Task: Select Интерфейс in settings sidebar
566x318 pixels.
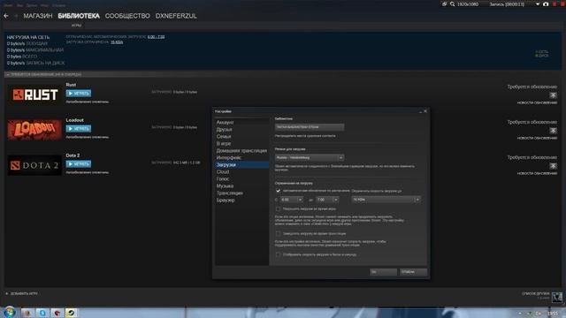Action: tap(228, 157)
